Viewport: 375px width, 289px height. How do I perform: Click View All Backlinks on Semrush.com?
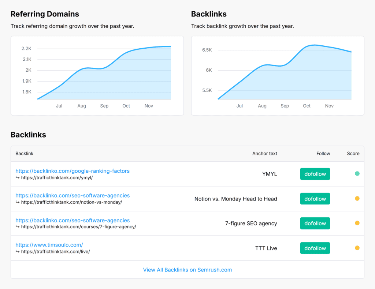coord(187,270)
